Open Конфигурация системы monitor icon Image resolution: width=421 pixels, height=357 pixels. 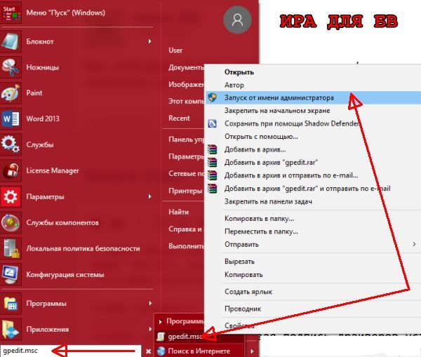11,275
